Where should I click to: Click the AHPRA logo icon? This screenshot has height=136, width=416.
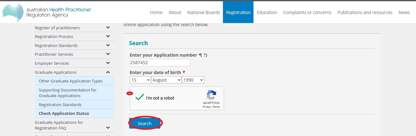(x=13, y=12)
